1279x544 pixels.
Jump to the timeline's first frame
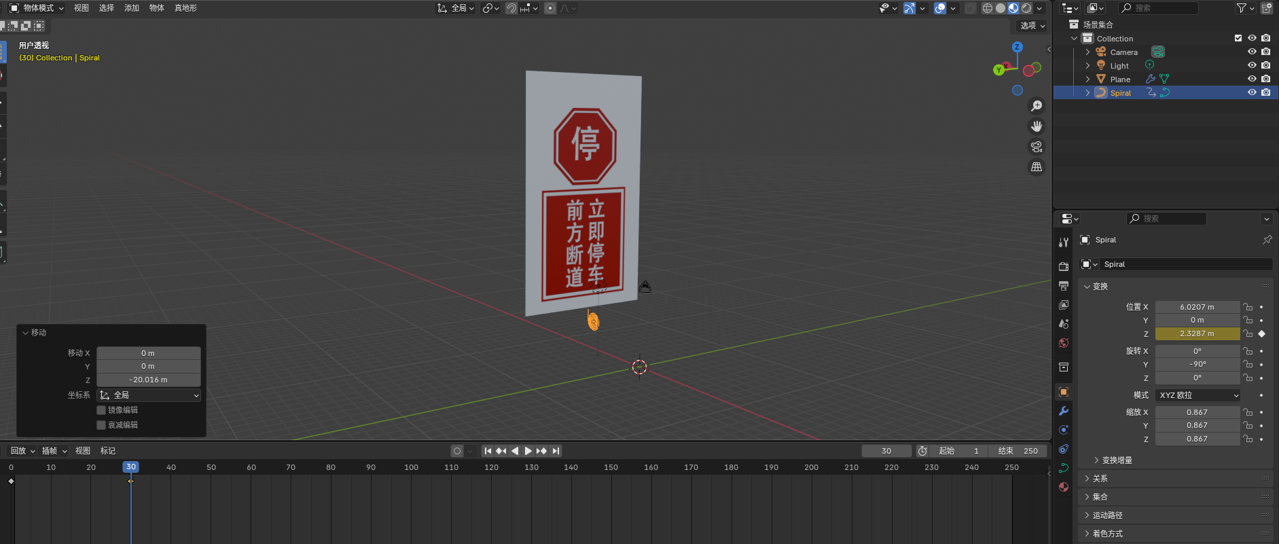(x=488, y=451)
